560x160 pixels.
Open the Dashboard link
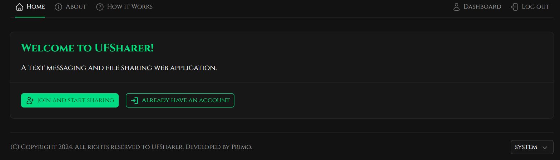pos(482,7)
